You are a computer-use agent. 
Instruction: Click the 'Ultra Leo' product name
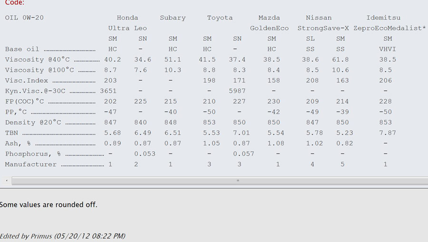click(127, 28)
